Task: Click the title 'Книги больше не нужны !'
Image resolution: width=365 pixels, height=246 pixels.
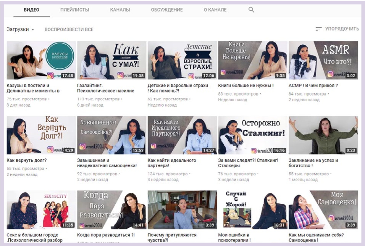Action: pos(246,86)
